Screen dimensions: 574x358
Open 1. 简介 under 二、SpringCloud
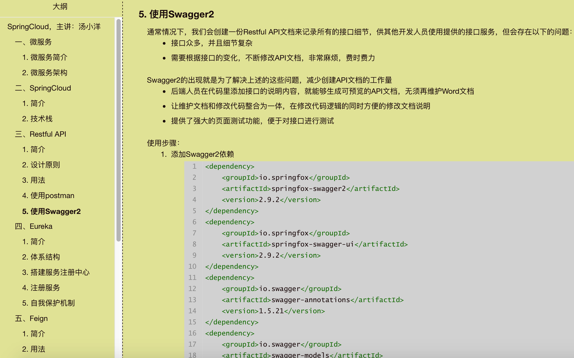click(x=34, y=104)
